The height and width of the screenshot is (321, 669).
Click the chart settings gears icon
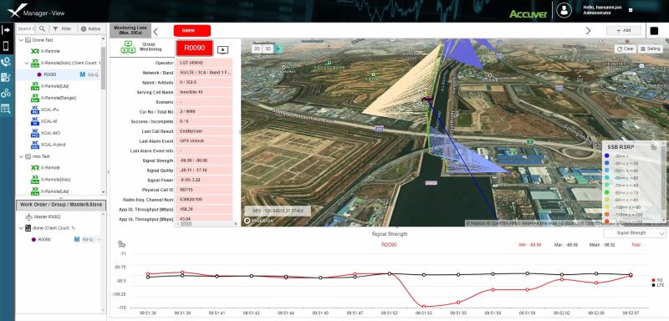(121, 244)
